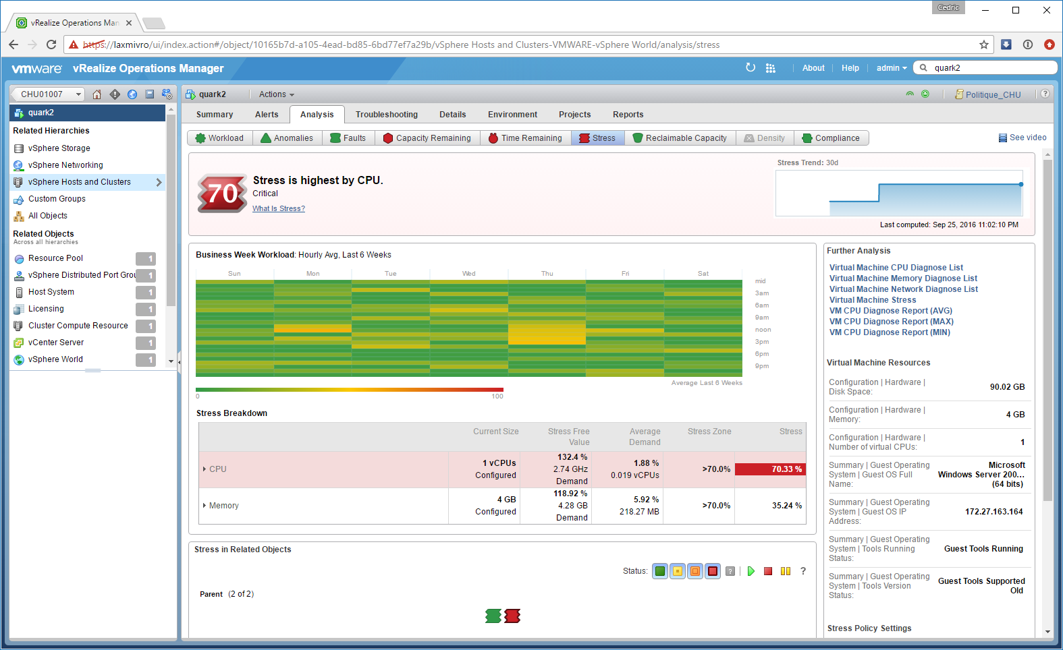Open Virtual Machine CPU Diagnose List link
Screen dimensions: 1063x650
pyautogui.click(x=896, y=268)
